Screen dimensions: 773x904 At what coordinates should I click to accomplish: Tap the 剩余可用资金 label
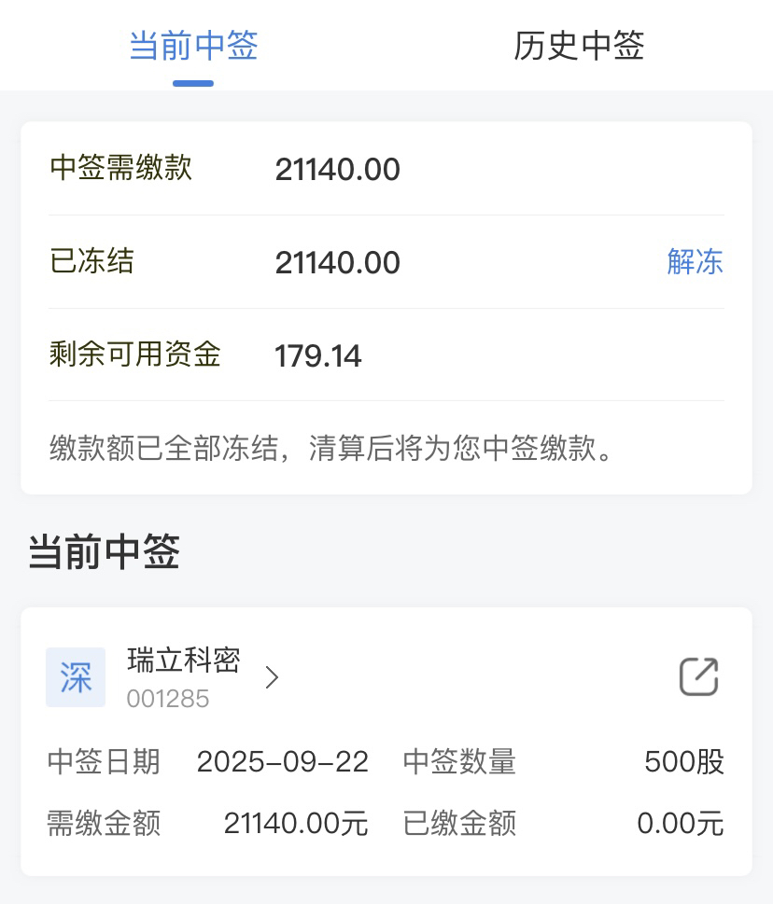click(135, 354)
